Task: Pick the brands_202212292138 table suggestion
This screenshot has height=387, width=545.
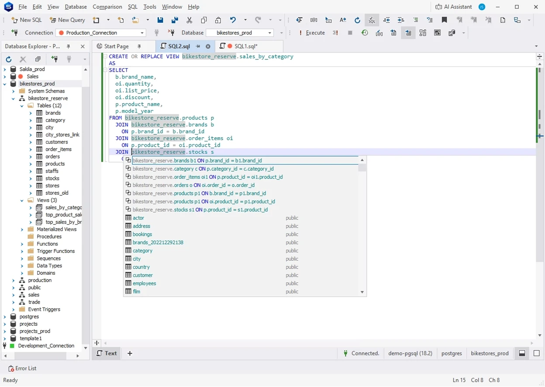Action: [158, 242]
